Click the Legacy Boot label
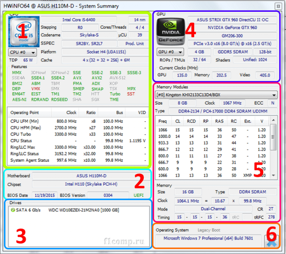This screenshot has height=254, width=286. (209, 230)
